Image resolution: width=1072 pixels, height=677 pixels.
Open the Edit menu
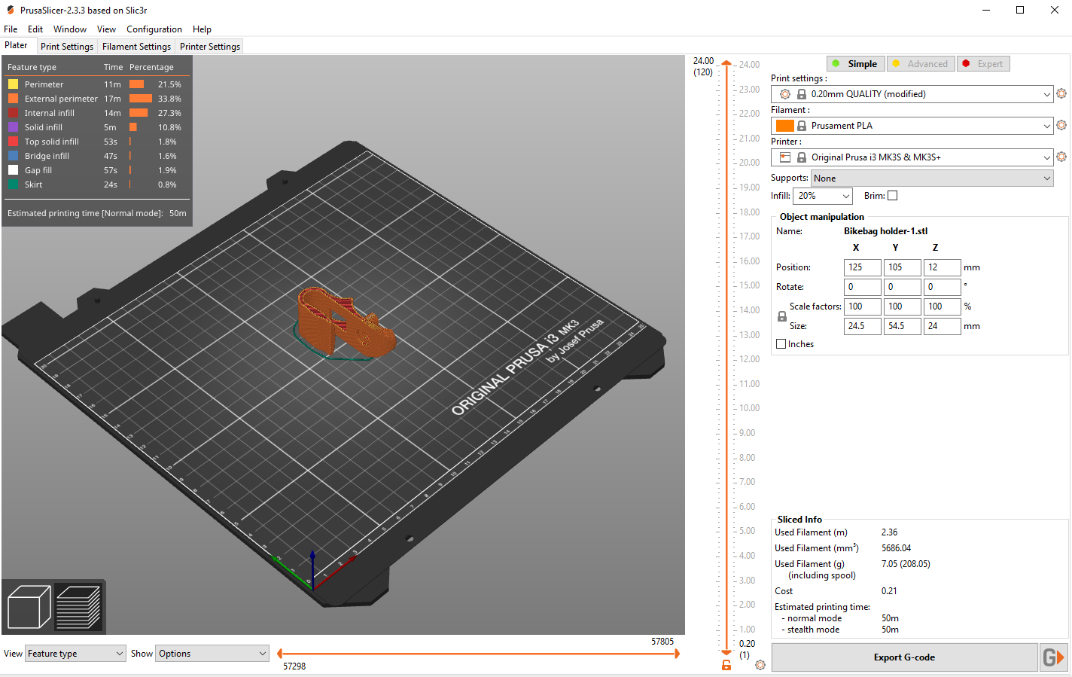35,29
